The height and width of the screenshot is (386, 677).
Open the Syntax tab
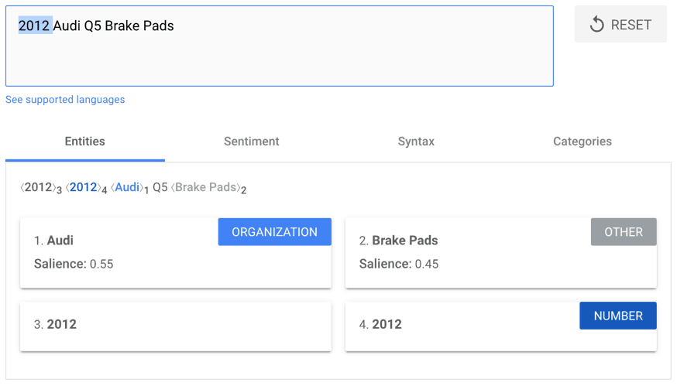(416, 142)
